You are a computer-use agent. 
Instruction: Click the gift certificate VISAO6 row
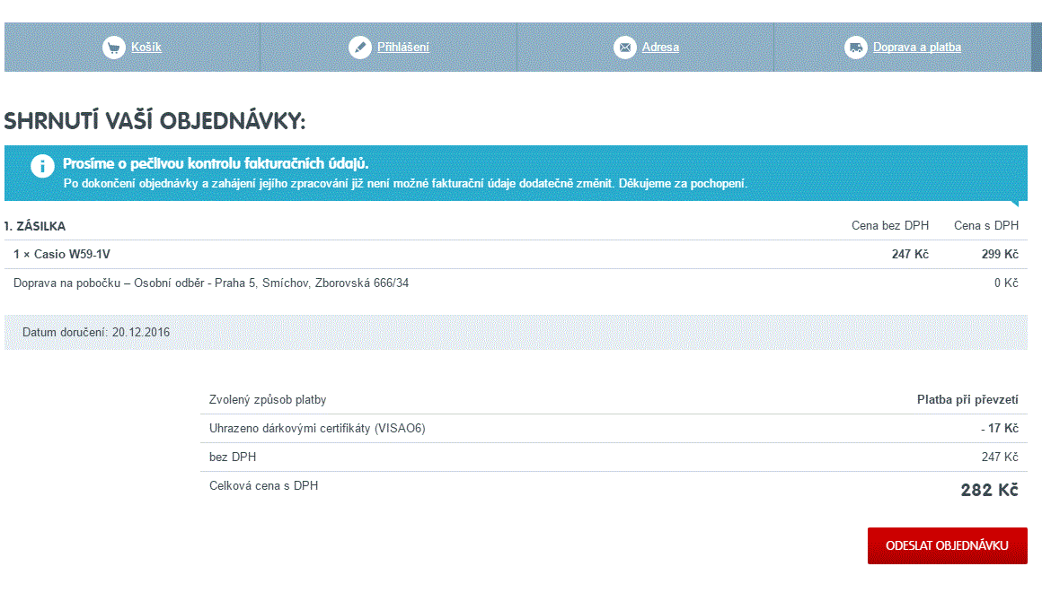pos(317,429)
